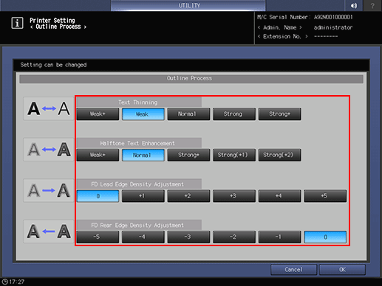Click the administrator name value

point(333,27)
